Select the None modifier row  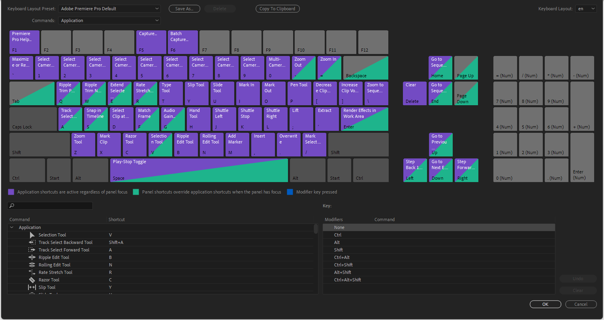[439, 227]
